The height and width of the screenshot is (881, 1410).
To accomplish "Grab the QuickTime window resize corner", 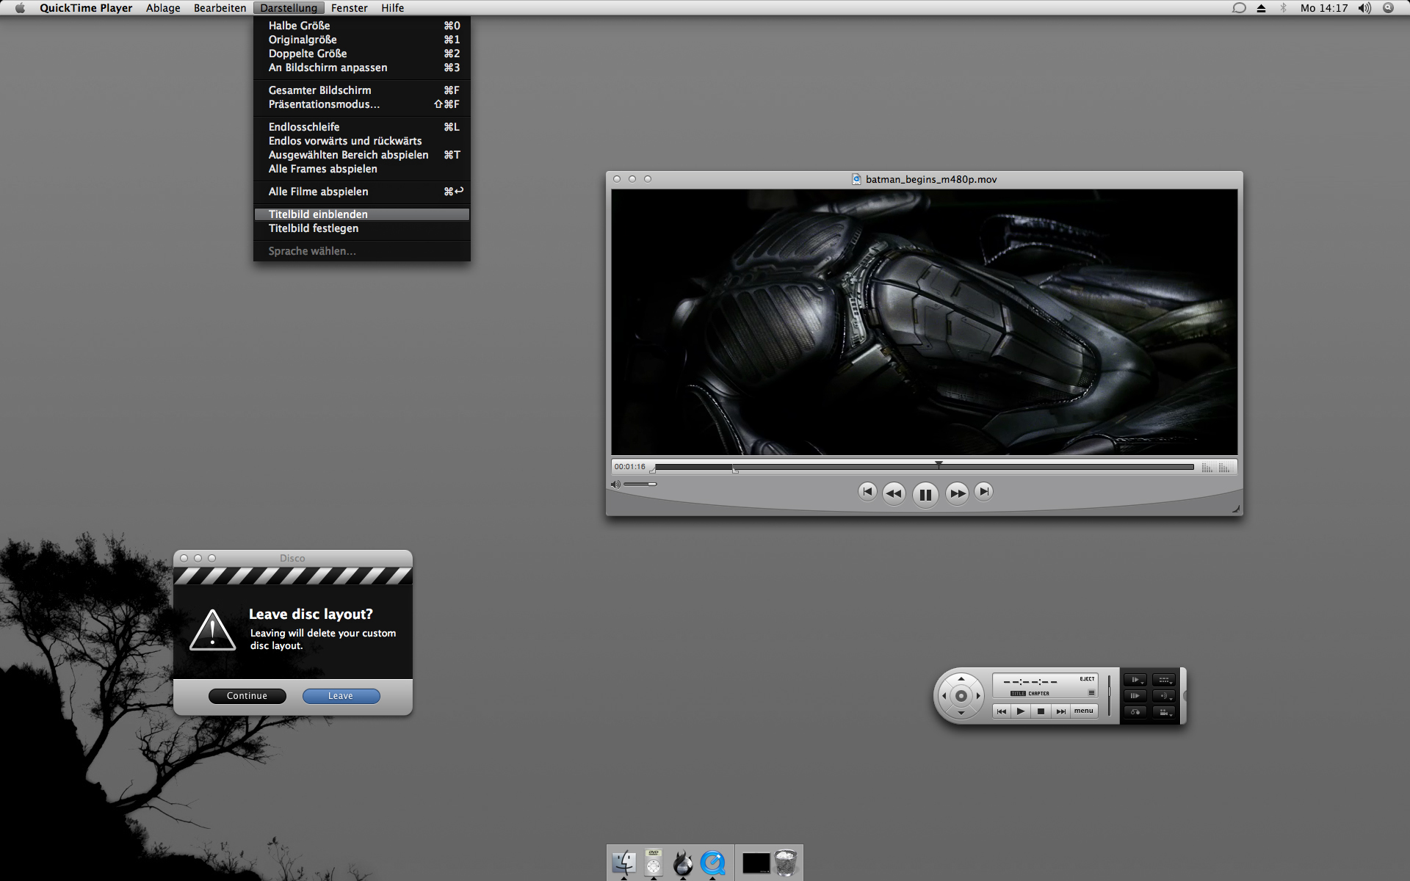I will tap(1236, 509).
